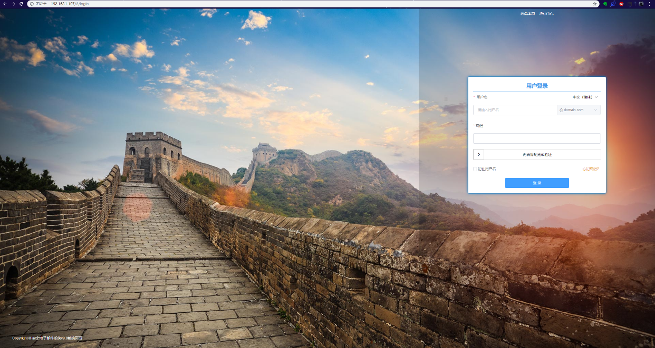Click the blue 登录 login button
Image resolution: width=655 pixels, height=348 pixels.
537,183
